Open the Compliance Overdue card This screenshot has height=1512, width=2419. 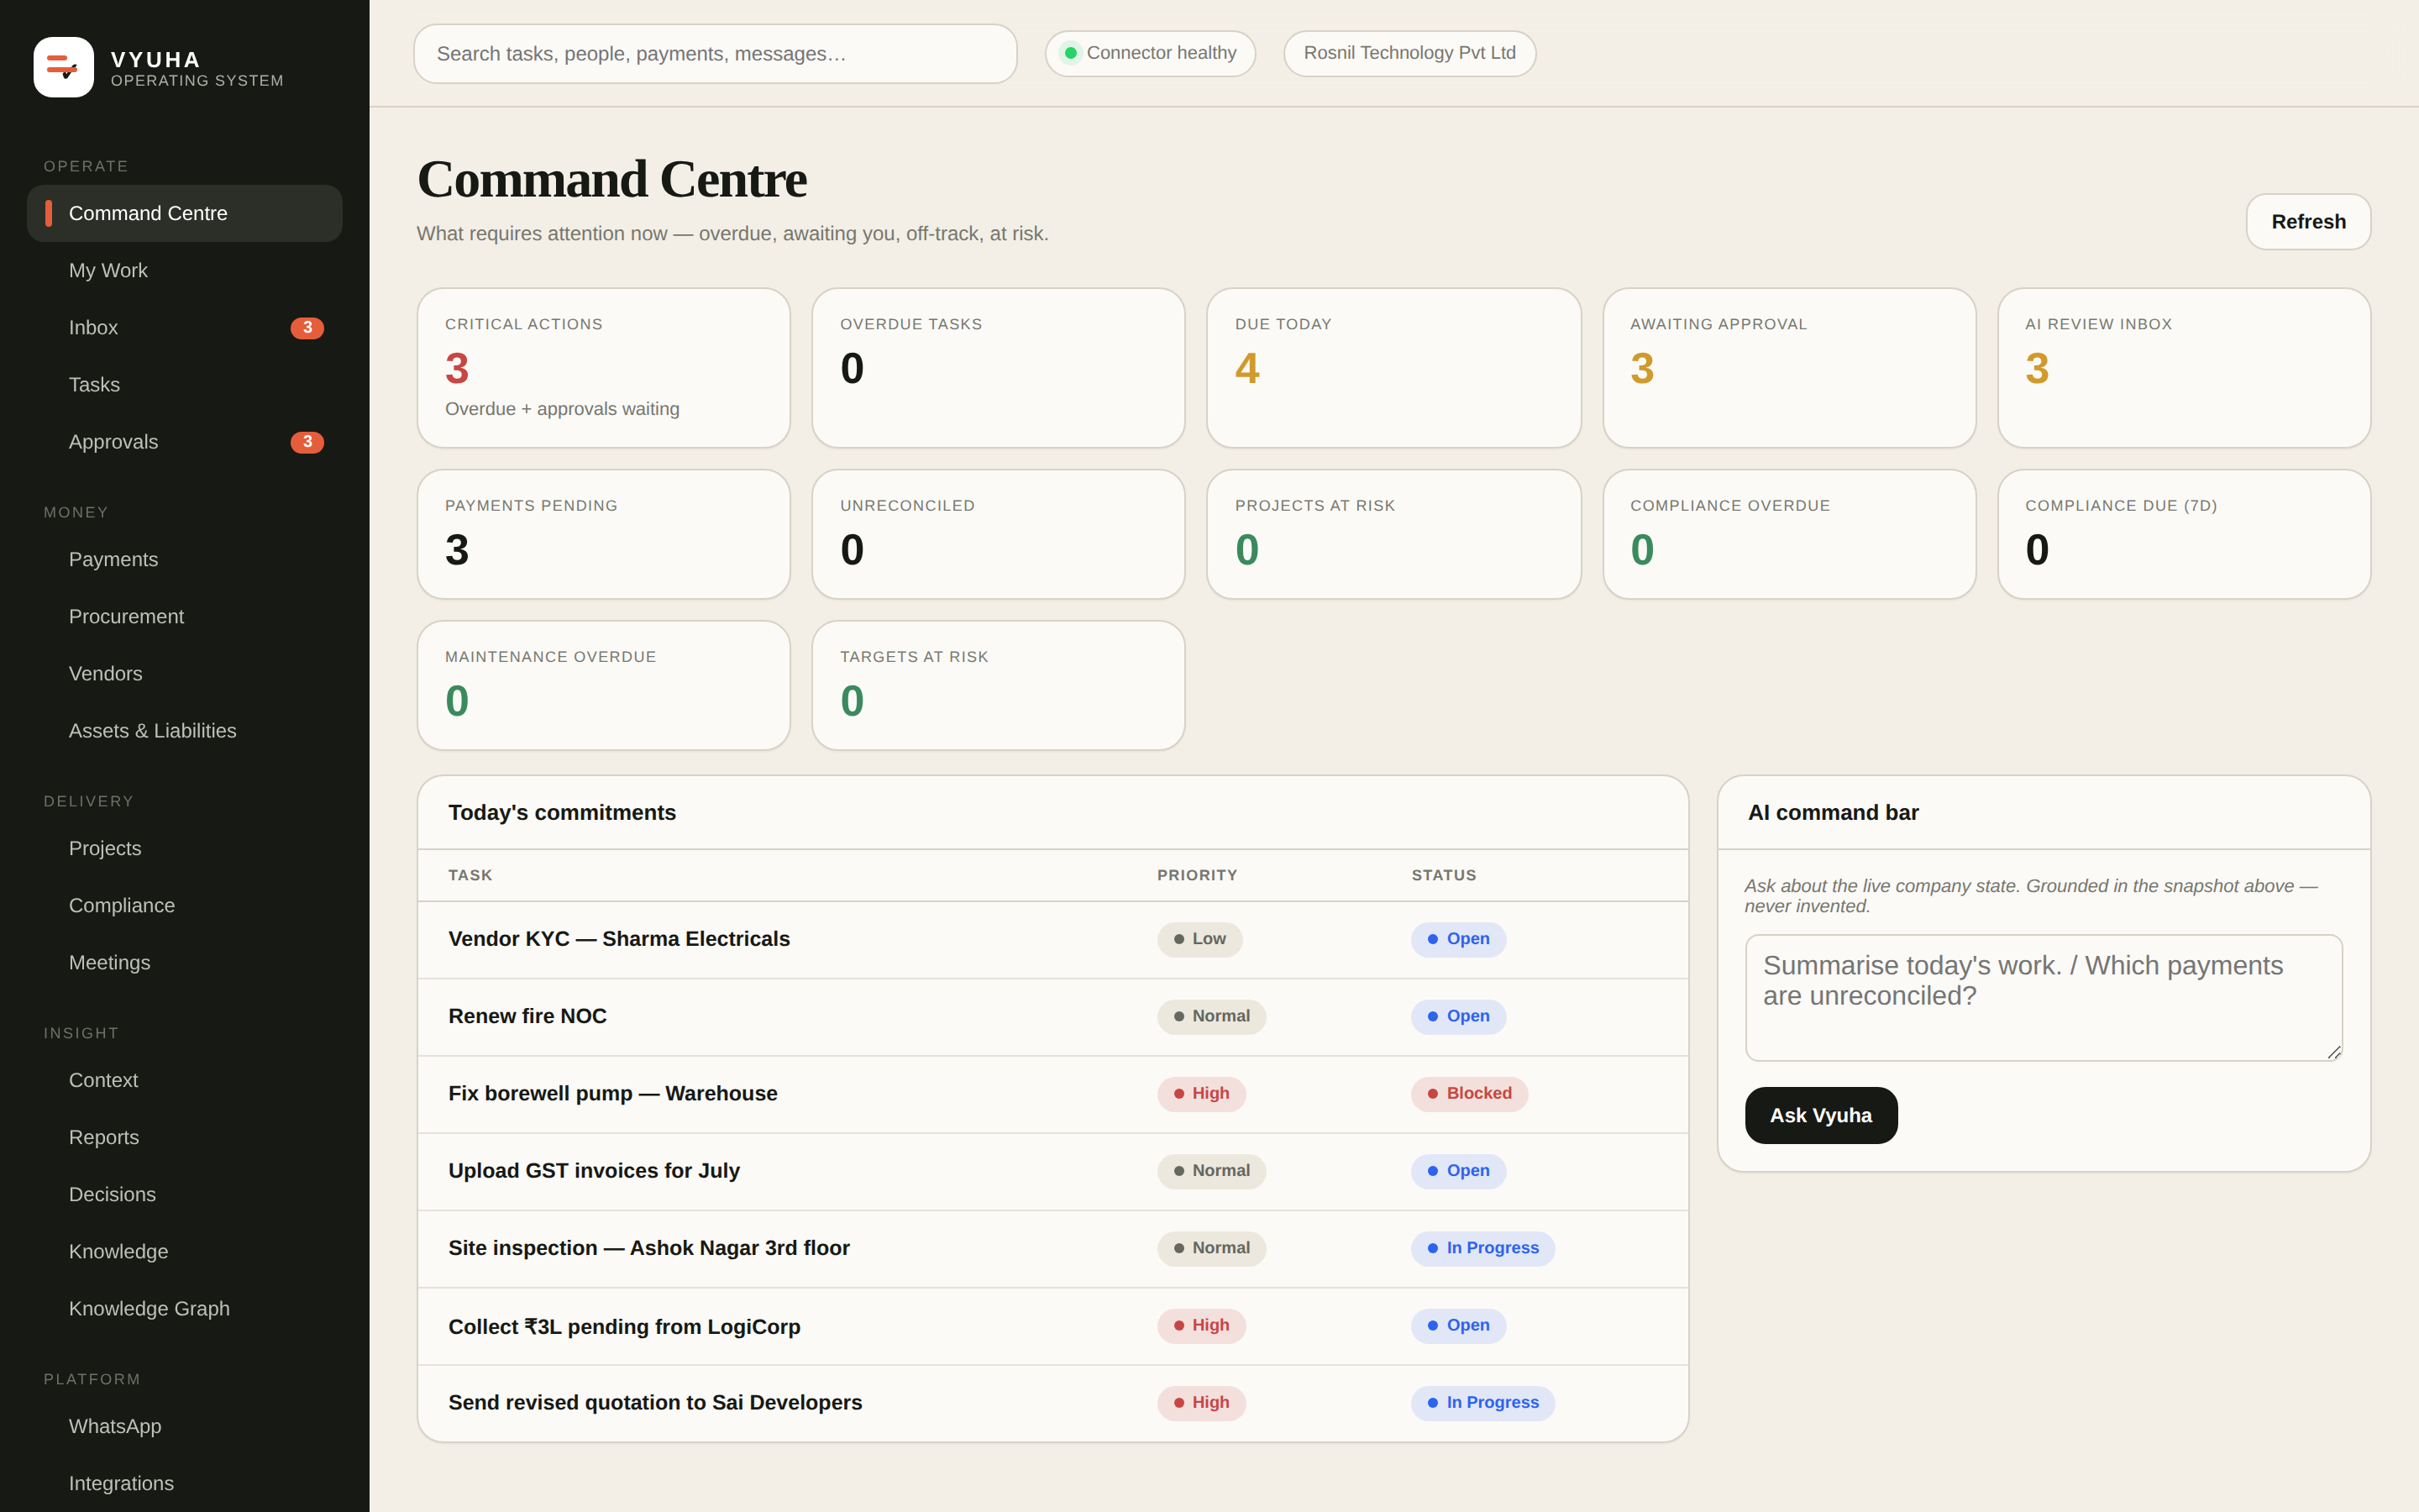coord(1789,534)
